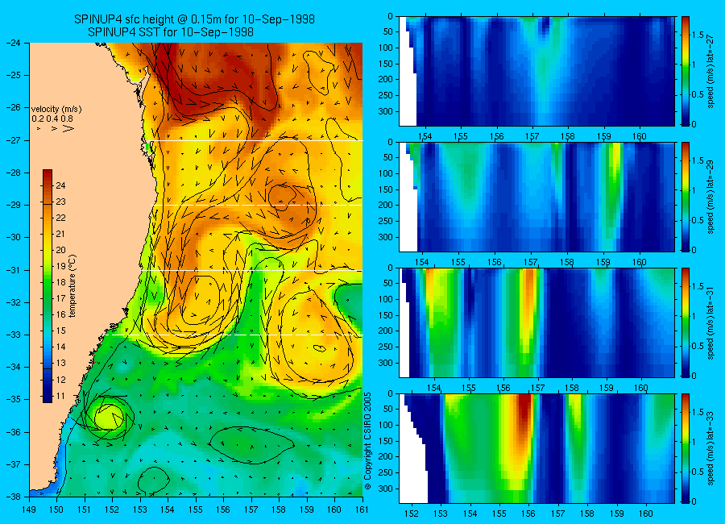Click the '155' longitude tick below the SST map
This screenshot has height=524, width=725.
coord(196,509)
